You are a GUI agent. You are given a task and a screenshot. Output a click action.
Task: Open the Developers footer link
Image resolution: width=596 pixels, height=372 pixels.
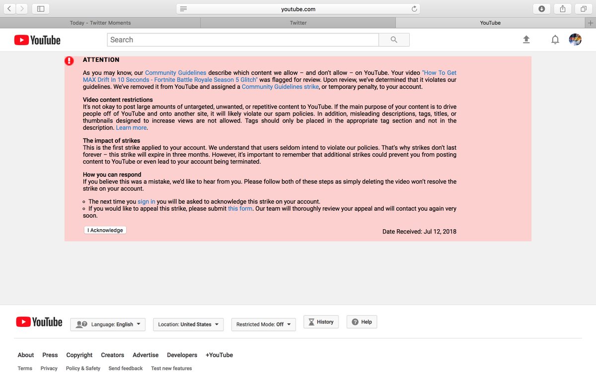point(182,355)
